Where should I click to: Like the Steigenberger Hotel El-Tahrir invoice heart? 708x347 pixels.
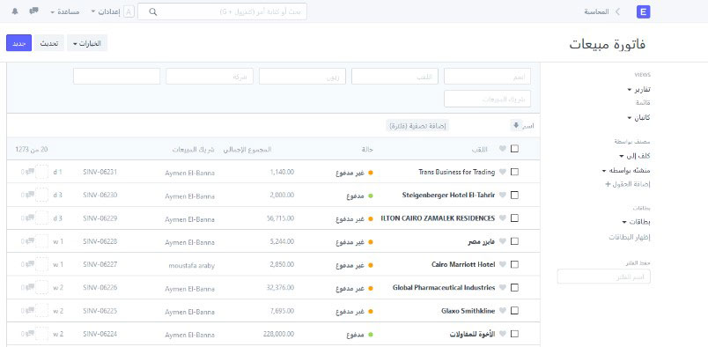[503, 196]
